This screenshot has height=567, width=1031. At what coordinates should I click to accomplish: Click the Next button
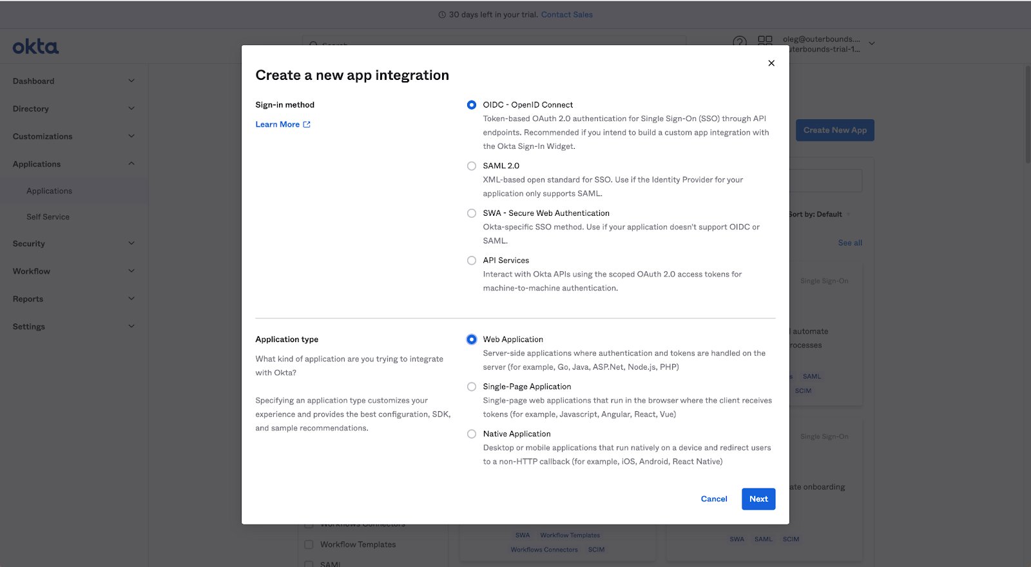click(x=758, y=499)
